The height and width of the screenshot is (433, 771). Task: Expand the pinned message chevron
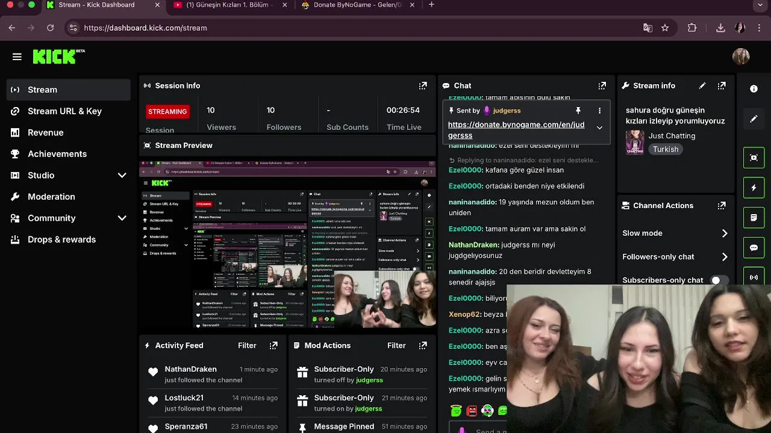[599, 127]
